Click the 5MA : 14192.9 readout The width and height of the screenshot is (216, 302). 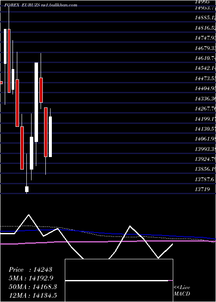31,278
